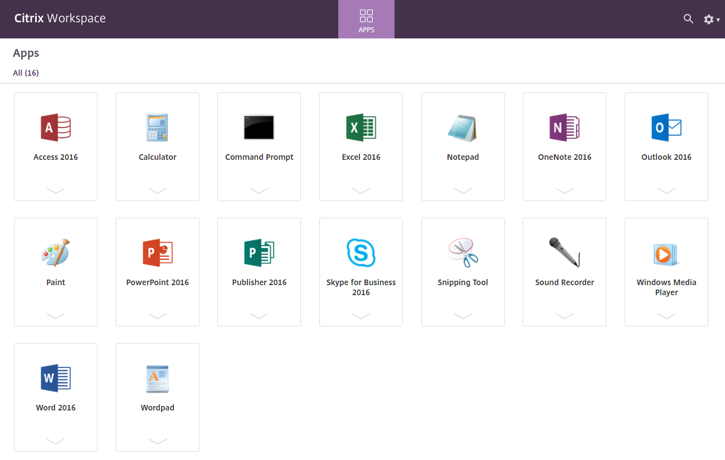Screen dimensions: 725x460
Task: Open the search icon in the top bar
Action: [x=688, y=18]
